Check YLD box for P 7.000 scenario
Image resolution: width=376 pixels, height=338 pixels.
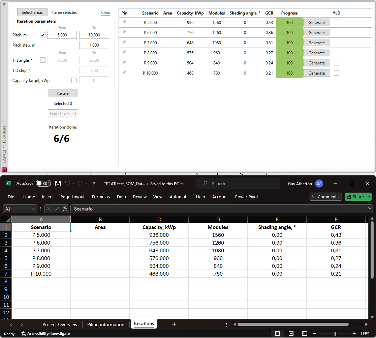(337, 43)
